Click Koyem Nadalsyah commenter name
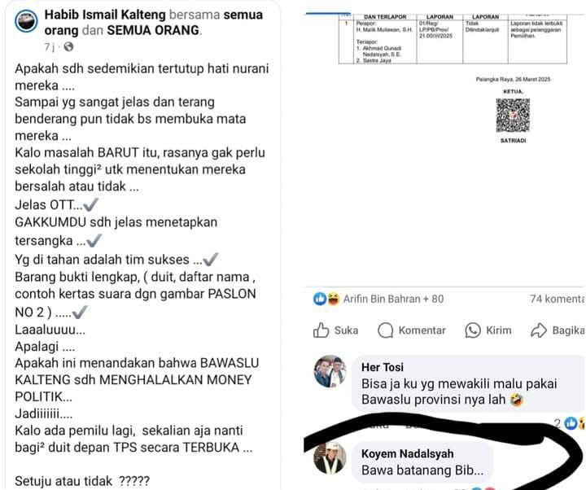 click(408, 453)
